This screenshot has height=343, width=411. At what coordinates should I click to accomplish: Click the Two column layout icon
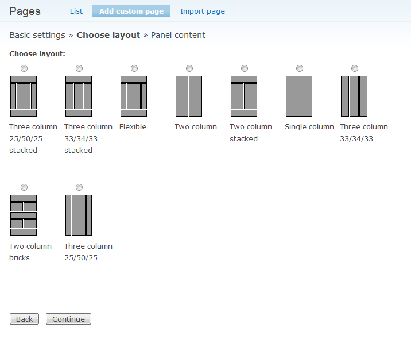point(189,96)
